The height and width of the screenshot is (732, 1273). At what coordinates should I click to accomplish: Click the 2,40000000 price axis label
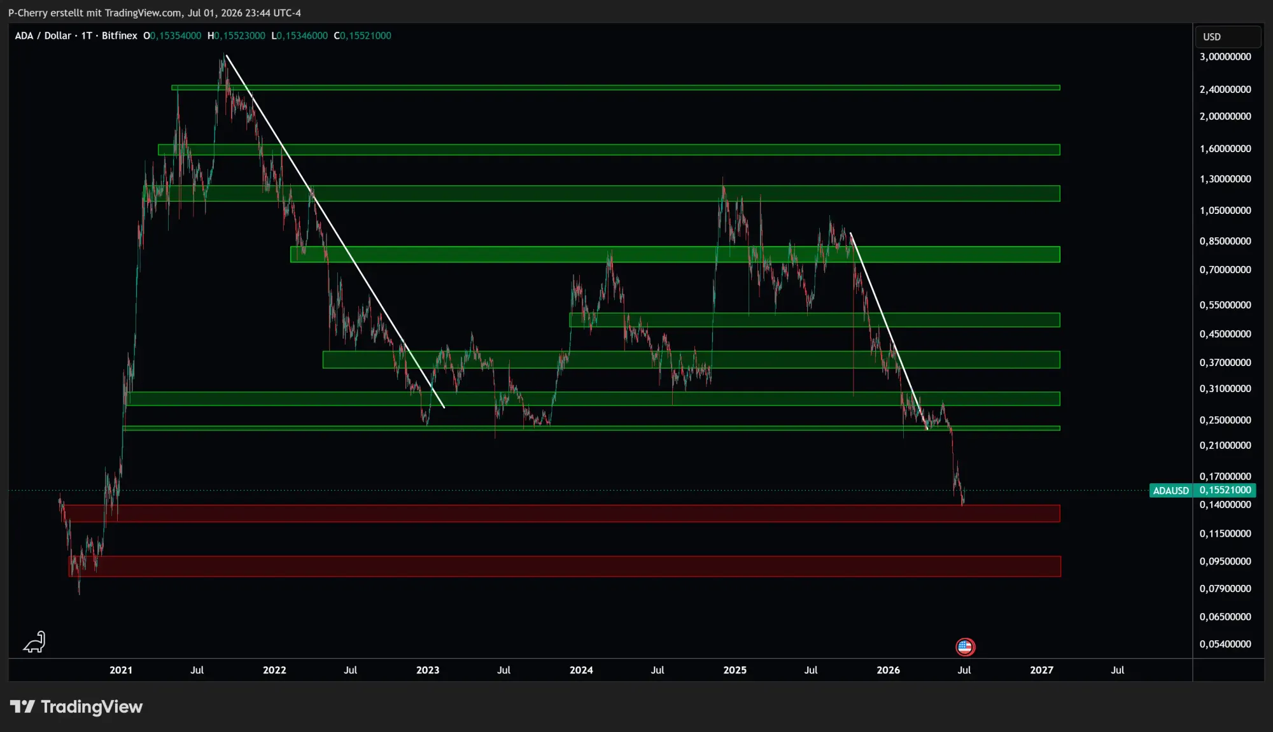click(1225, 90)
